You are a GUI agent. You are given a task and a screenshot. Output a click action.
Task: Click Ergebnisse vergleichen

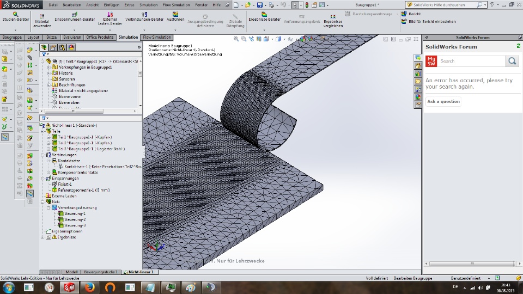click(333, 21)
